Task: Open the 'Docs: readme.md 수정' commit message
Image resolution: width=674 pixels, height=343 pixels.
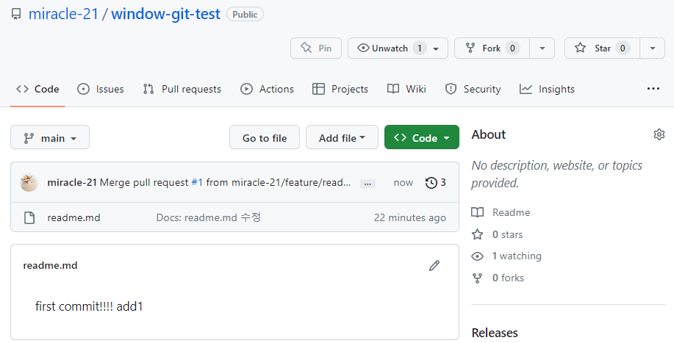Action: [209, 217]
